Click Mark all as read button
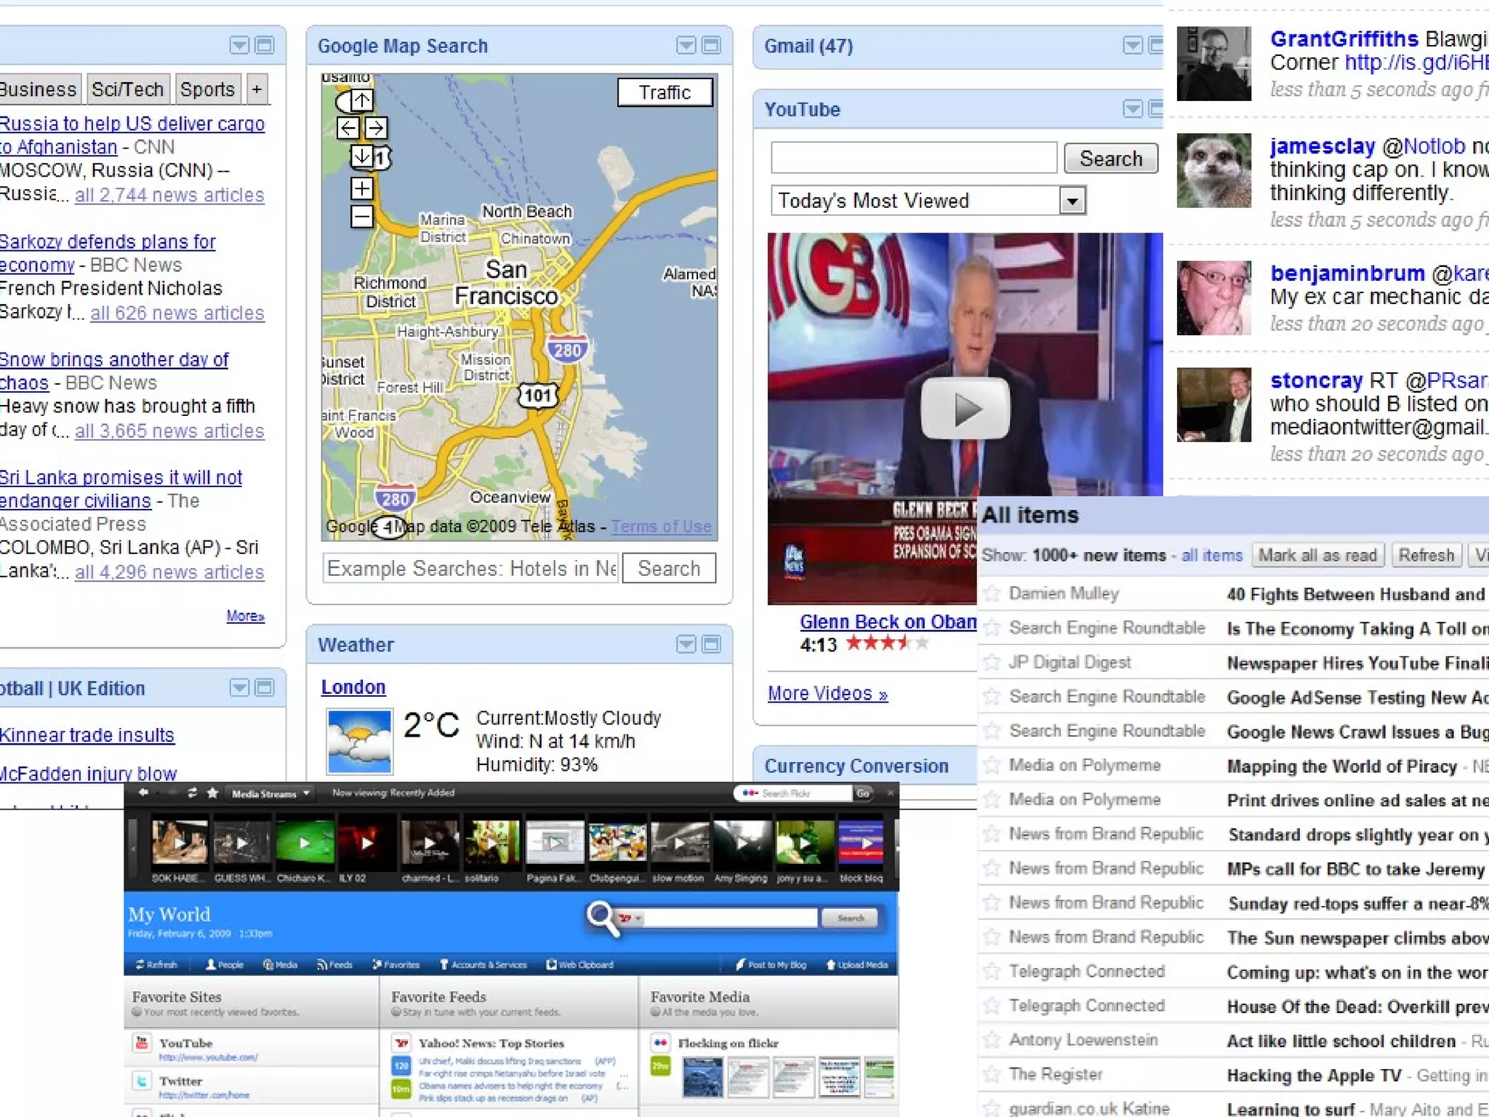 tap(1317, 556)
